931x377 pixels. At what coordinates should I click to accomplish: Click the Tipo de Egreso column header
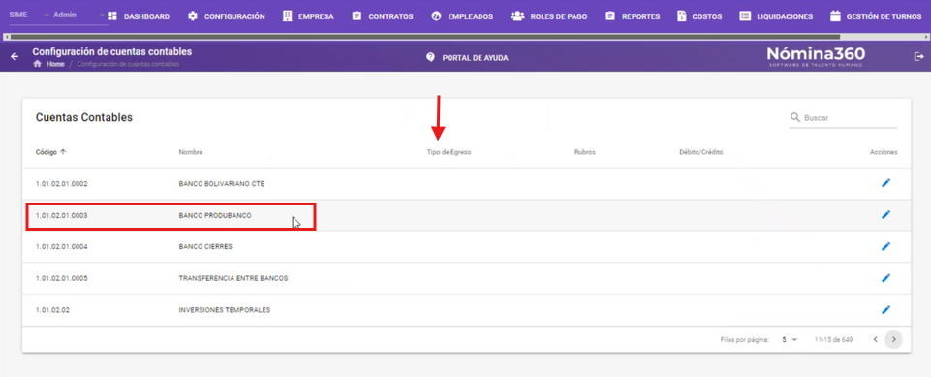tap(449, 152)
